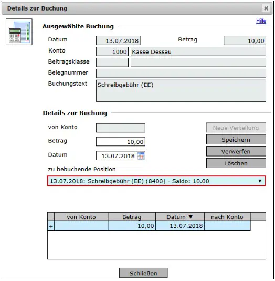
Task: Click the calculator booking icon
Action: 19,32
